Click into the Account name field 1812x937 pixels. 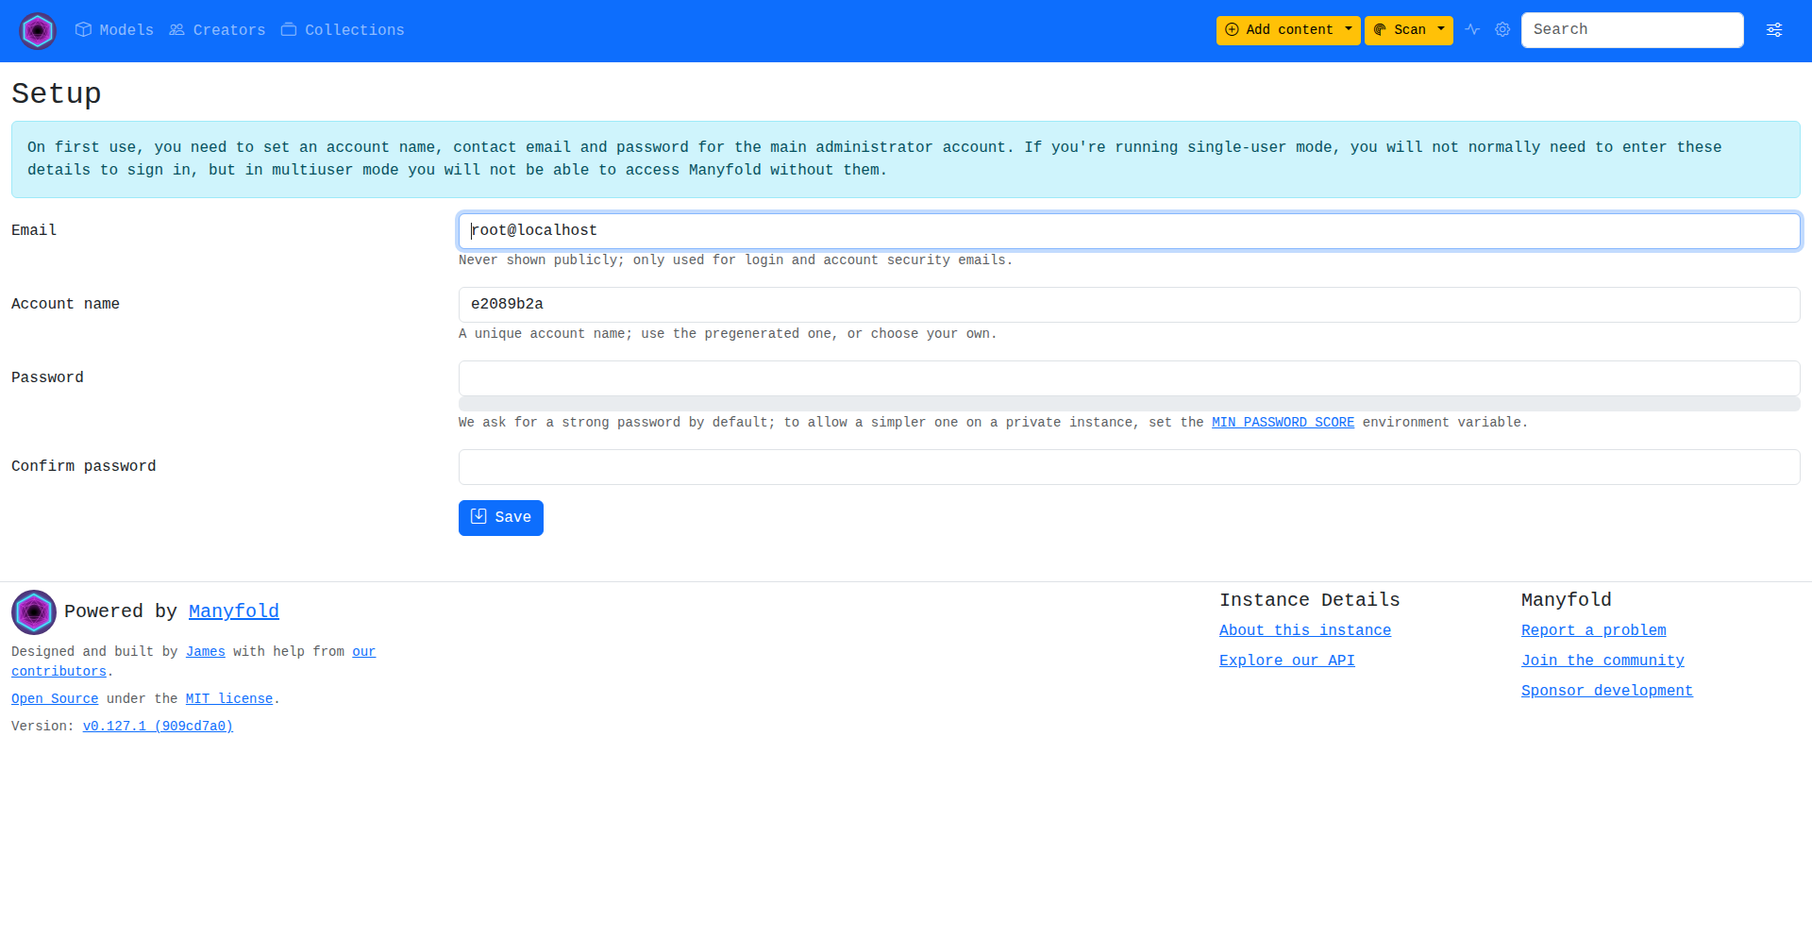tap(1129, 305)
